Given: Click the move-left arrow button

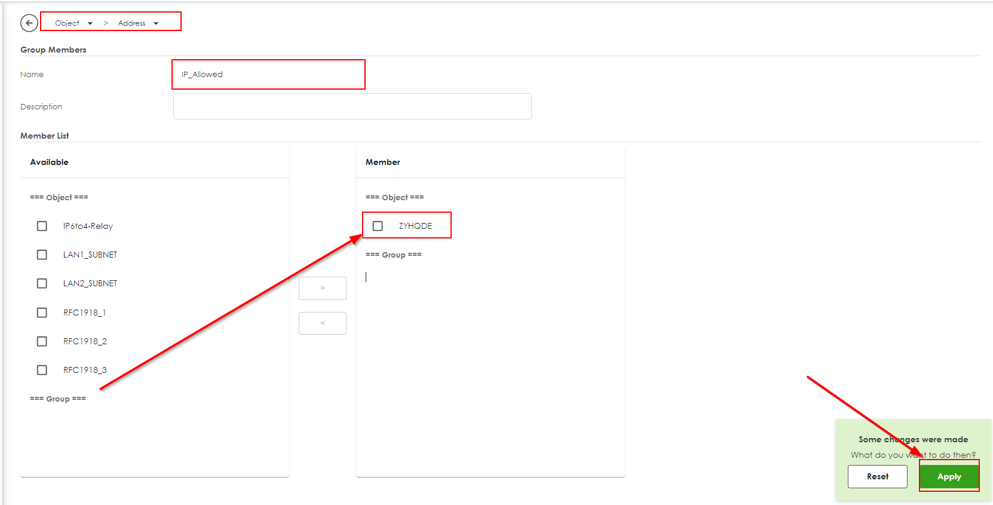Looking at the screenshot, I should [322, 323].
